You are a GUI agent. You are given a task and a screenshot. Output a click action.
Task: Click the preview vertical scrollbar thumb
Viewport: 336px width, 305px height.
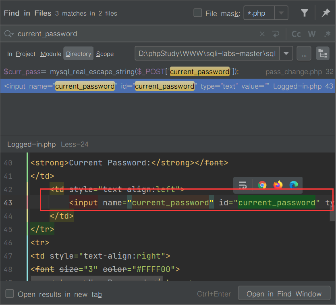[332, 213]
